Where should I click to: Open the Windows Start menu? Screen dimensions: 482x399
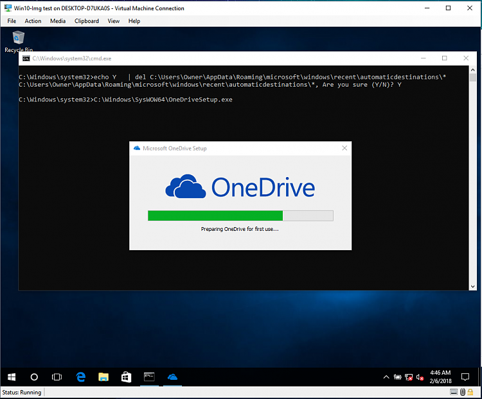tap(12, 377)
